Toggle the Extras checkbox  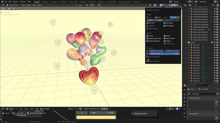click(147, 36)
